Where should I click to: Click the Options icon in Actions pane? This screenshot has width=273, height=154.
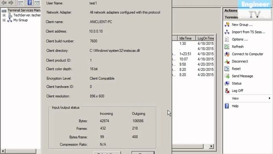pyautogui.click(x=227, y=39)
